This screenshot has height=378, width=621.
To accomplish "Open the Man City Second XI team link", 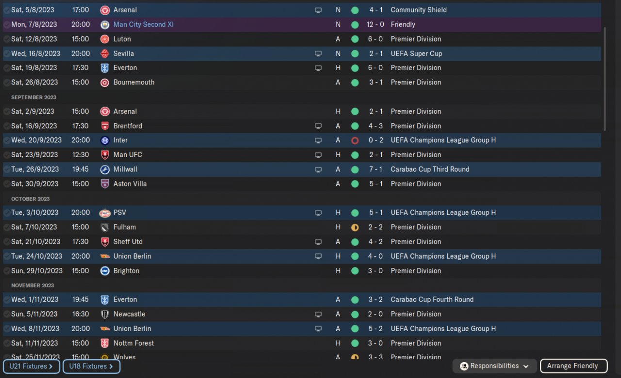I will 143,24.
